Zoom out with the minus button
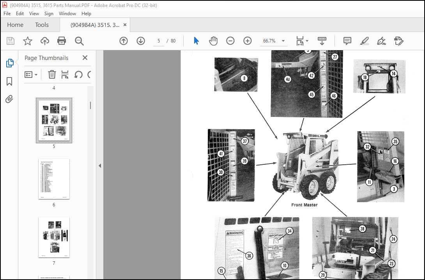 (x=230, y=41)
